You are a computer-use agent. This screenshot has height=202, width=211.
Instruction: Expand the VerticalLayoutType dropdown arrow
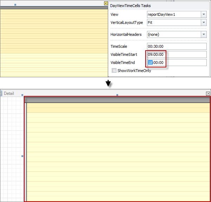point(204,22)
